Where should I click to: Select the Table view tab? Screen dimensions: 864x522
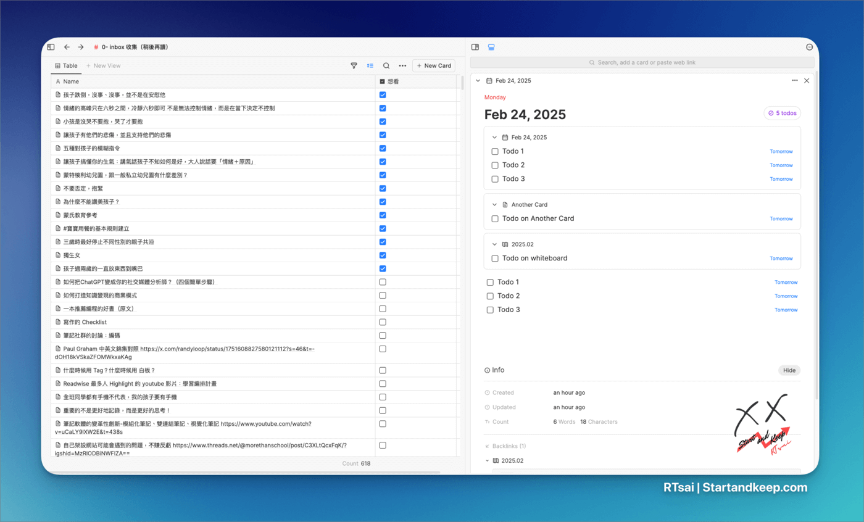(x=65, y=65)
